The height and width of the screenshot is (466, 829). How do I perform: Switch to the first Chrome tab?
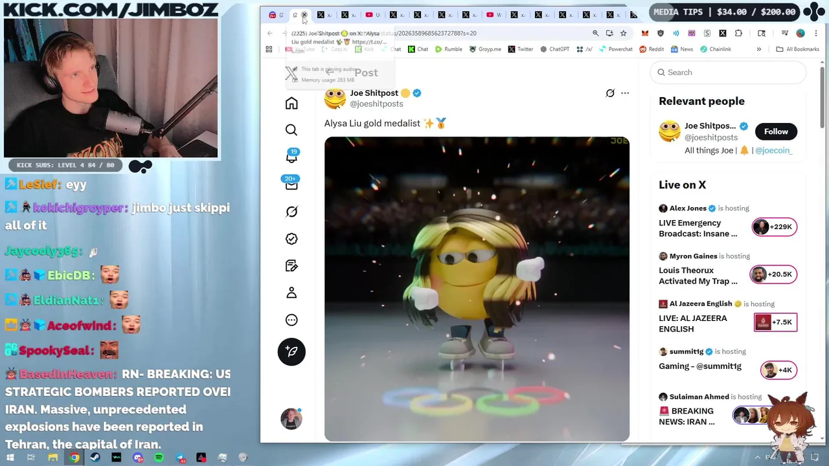click(276, 15)
